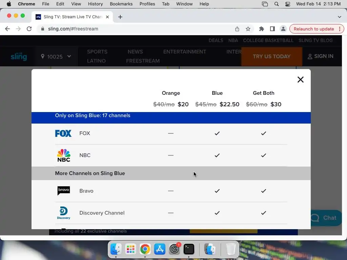Click the site lock icon in address bar
347x260 pixels.
point(43,29)
